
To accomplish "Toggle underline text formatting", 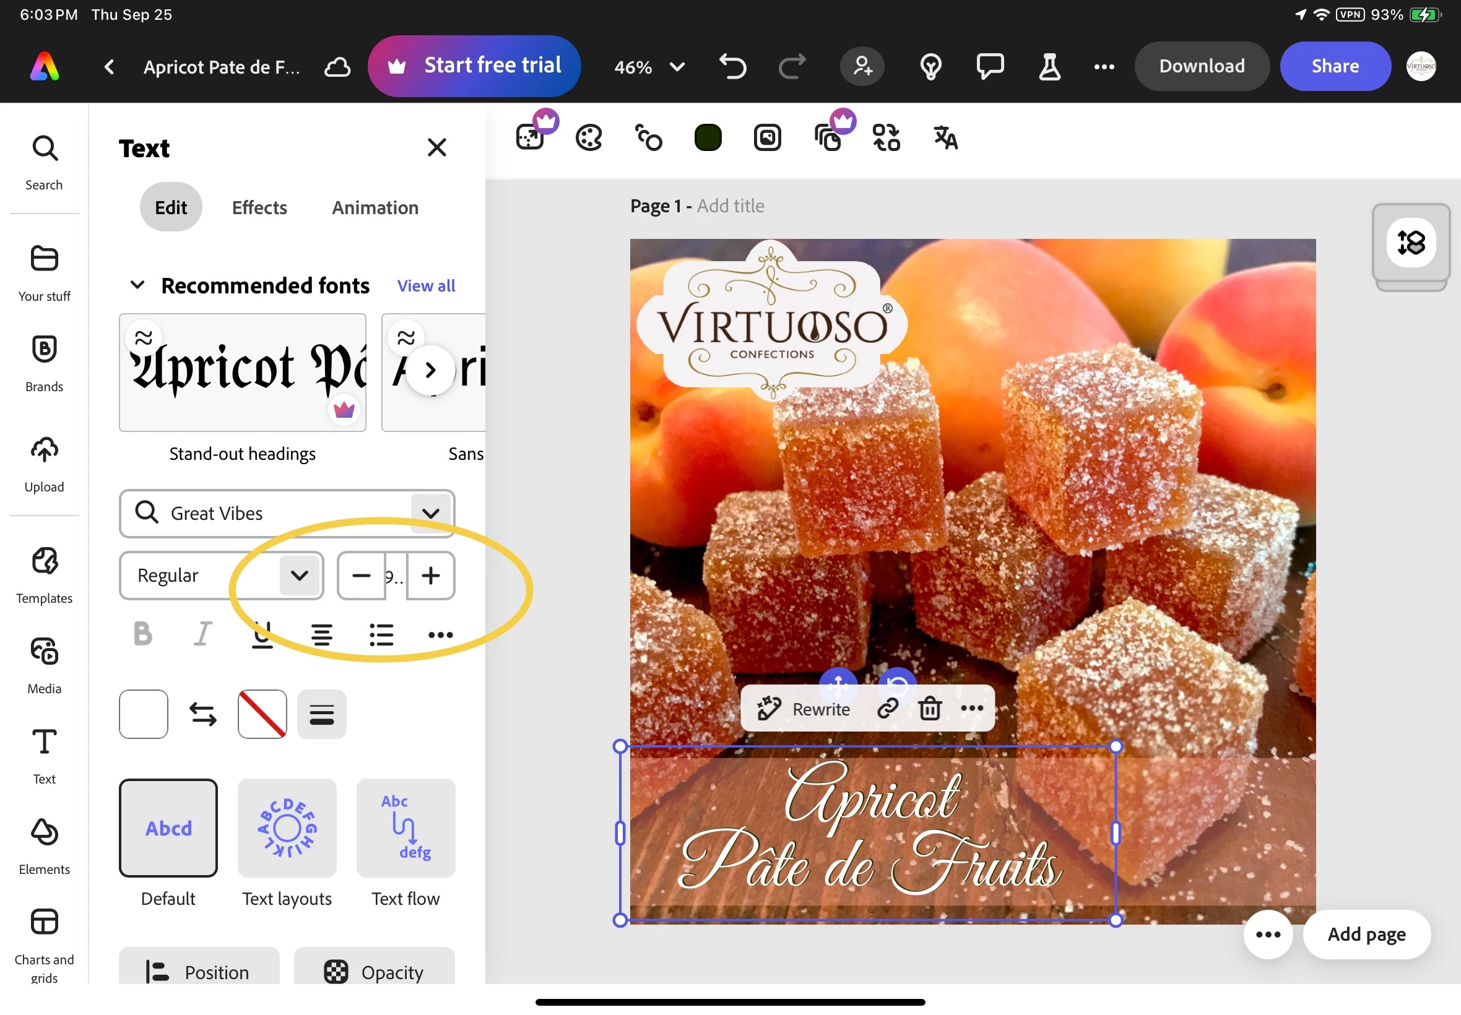I will (262, 634).
